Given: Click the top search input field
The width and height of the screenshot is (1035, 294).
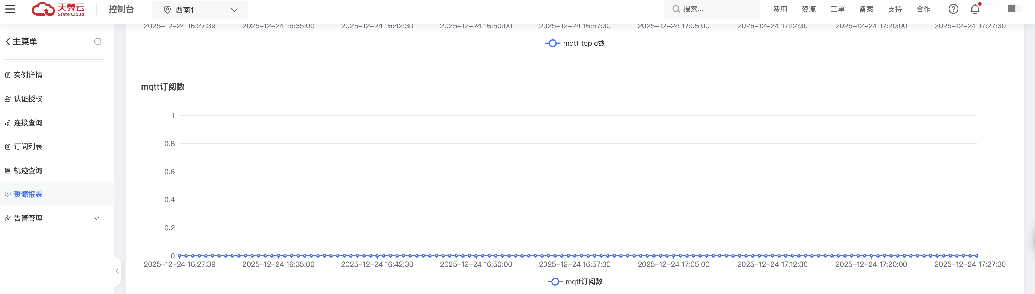Looking at the screenshot, I should pos(715,9).
